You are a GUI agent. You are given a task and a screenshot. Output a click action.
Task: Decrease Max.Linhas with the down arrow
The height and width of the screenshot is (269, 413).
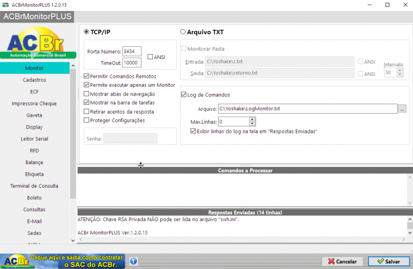pyautogui.click(x=252, y=124)
